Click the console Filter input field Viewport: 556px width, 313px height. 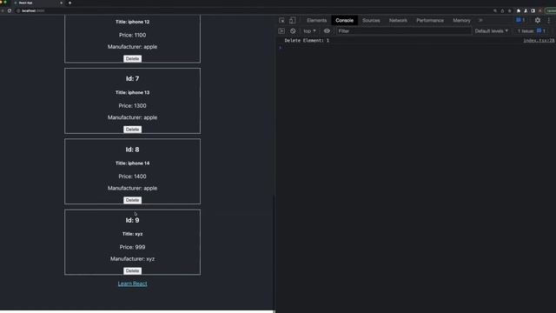pyautogui.click(x=404, y=31)
